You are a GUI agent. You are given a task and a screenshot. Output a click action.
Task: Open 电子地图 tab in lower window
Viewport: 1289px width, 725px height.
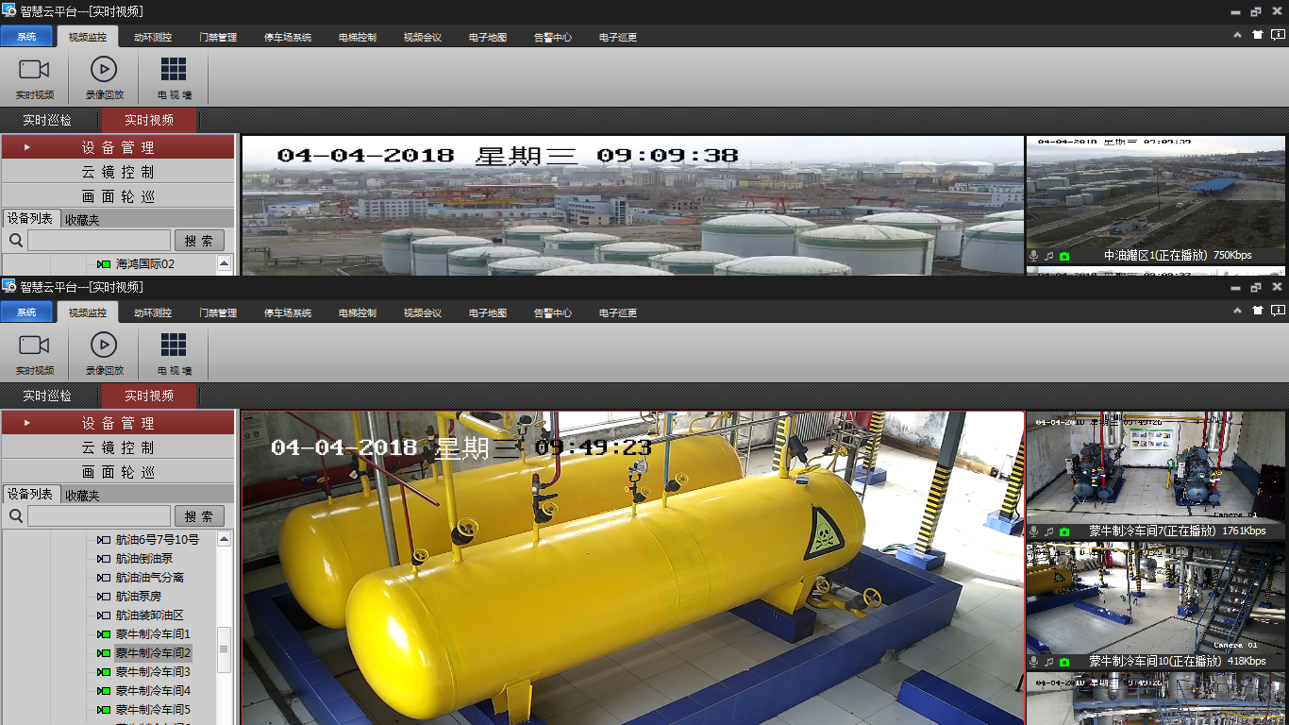pyautogui.click(x=488, y=313)
